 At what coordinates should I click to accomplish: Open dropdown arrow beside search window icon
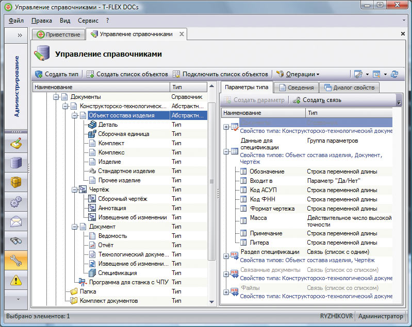385,74
